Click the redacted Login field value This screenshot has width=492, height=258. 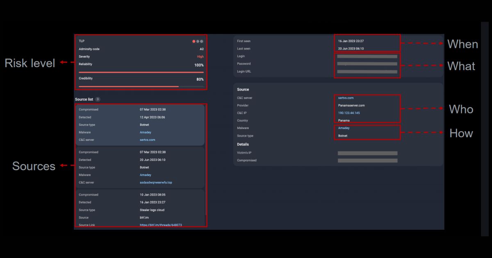point(367,57)
